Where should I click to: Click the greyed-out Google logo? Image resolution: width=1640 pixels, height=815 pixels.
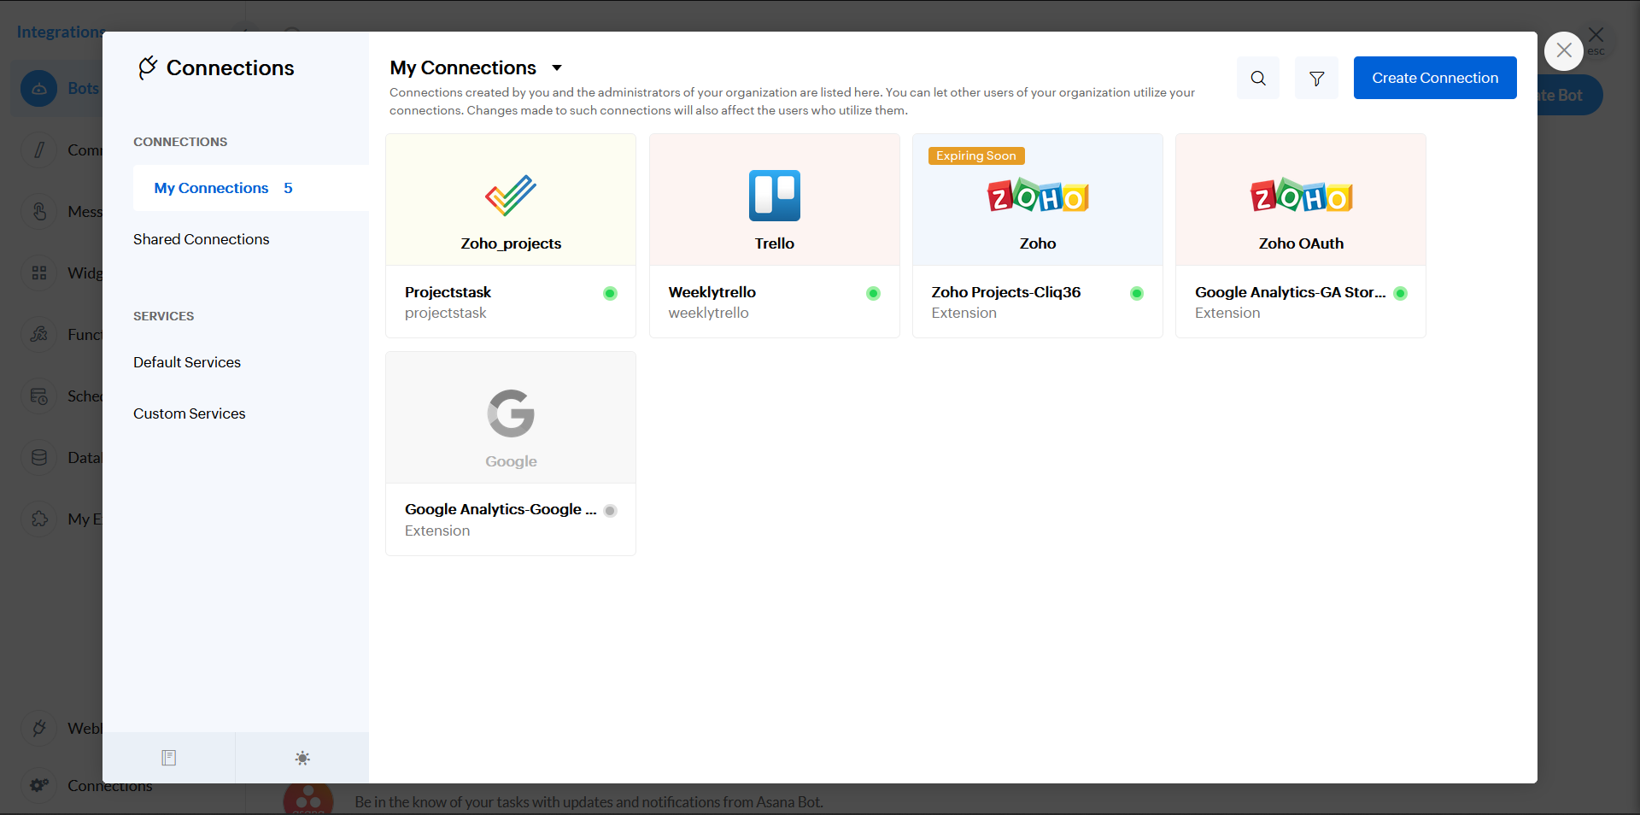coord(511,413)
